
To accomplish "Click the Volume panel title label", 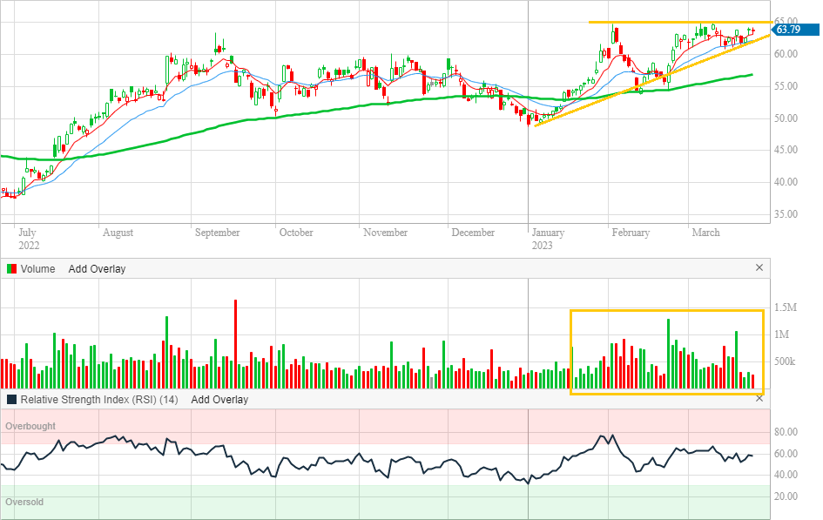I will click(37, 269).
